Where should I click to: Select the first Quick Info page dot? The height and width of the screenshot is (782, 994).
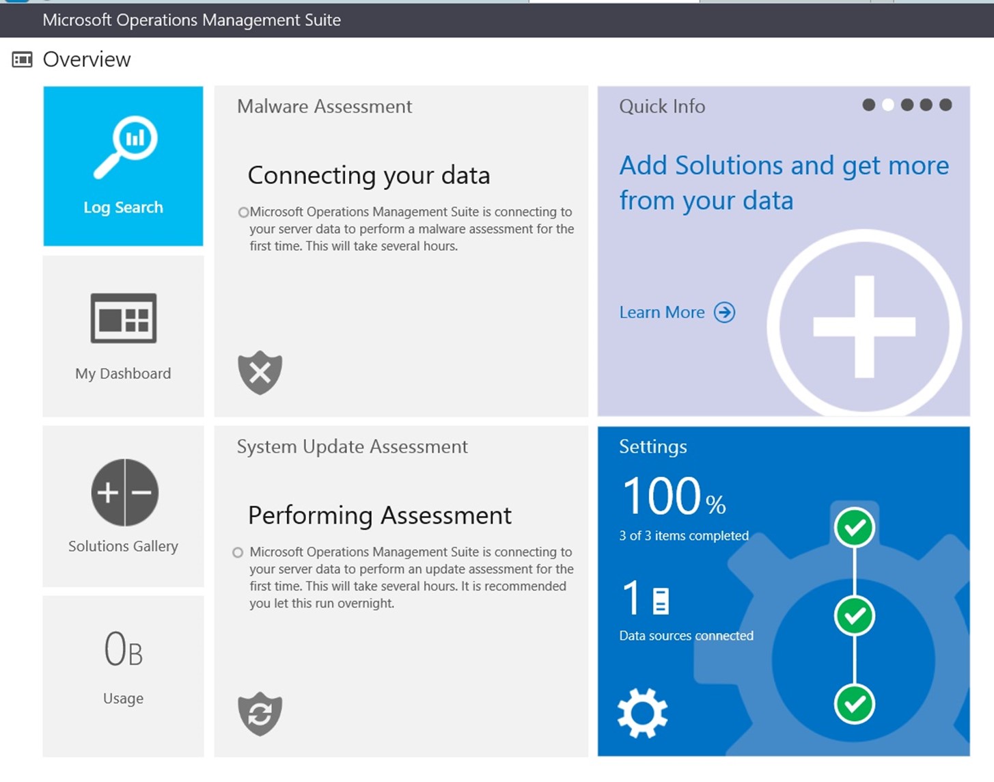tap(869, 105)
